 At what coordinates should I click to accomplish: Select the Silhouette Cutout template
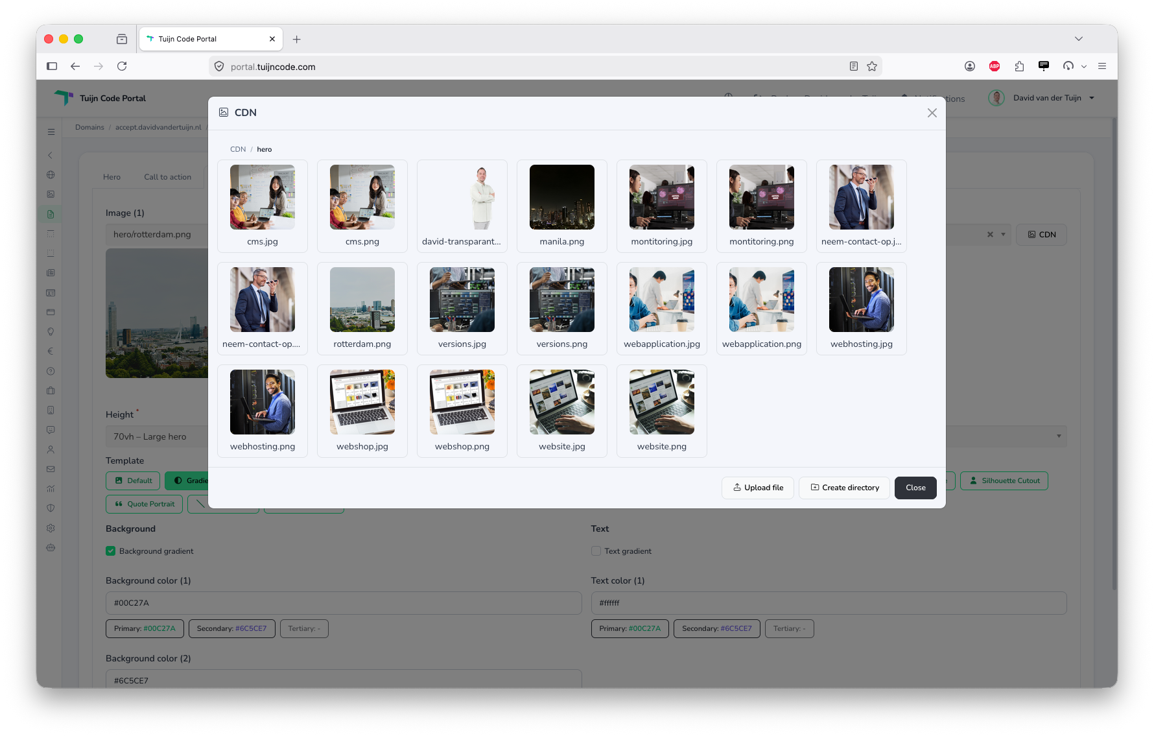click(x=1004, y=481)
